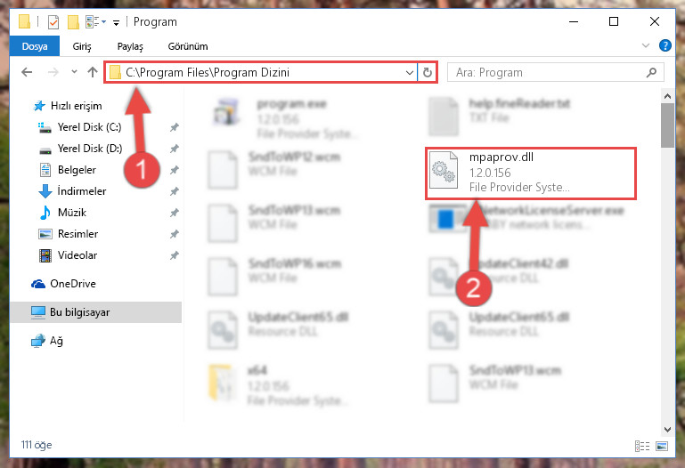Unpin Belgeler from quick access
The image size is (685, 468).
(x=175, y=170)
